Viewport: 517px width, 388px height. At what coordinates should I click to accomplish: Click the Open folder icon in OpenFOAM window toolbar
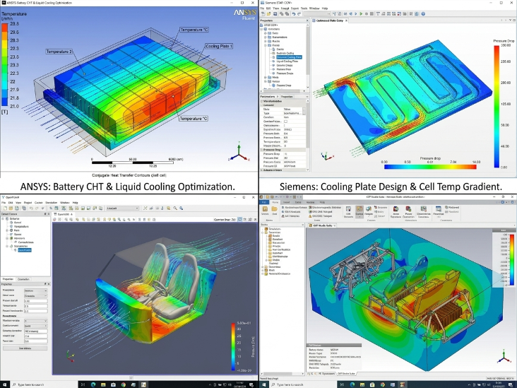coord(11,208)
